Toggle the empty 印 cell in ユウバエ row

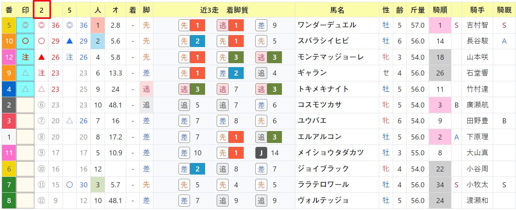25,121
